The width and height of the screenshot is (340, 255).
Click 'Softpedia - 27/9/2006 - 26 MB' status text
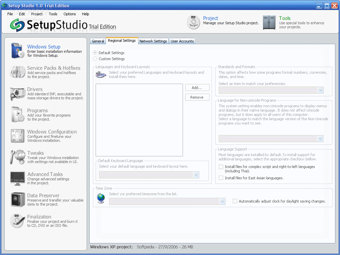tap(165, 247)
